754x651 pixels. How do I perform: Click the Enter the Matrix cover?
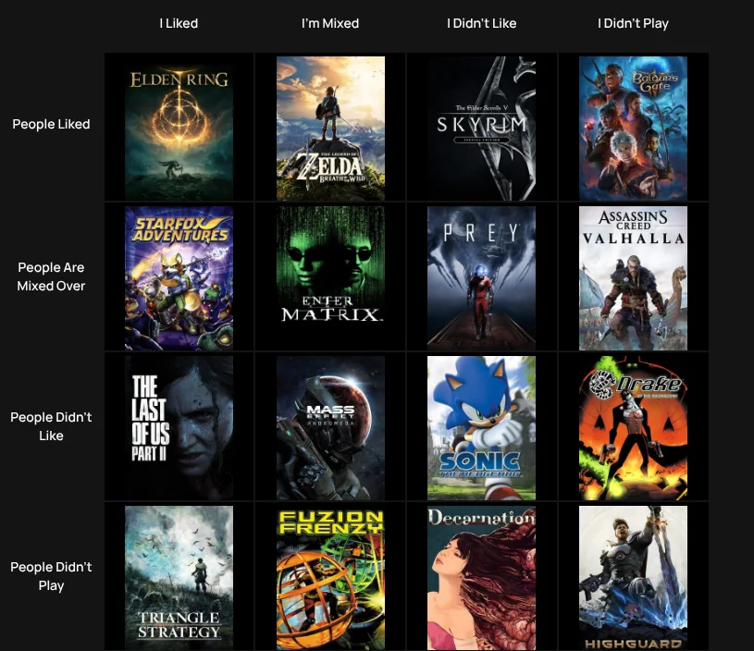point(330,278)
